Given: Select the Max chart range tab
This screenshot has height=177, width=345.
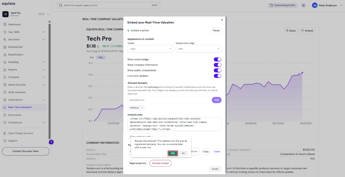Looking at the screenshot, I should tap(101, 58).
